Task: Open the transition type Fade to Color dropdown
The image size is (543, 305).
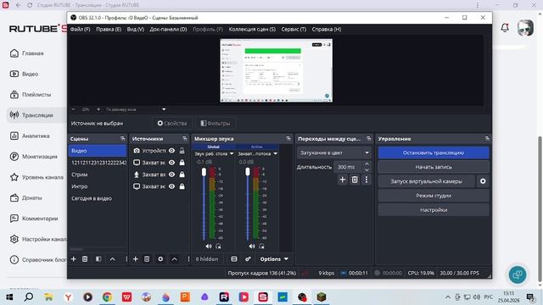Action: (334, 152)
